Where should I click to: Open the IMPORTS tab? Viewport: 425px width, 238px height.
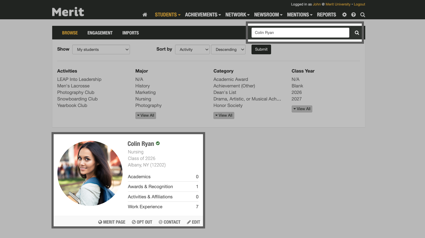[x=130, y=33]
